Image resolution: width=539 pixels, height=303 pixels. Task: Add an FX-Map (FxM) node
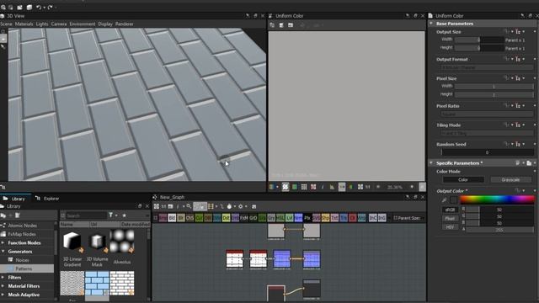pos(244,218)
